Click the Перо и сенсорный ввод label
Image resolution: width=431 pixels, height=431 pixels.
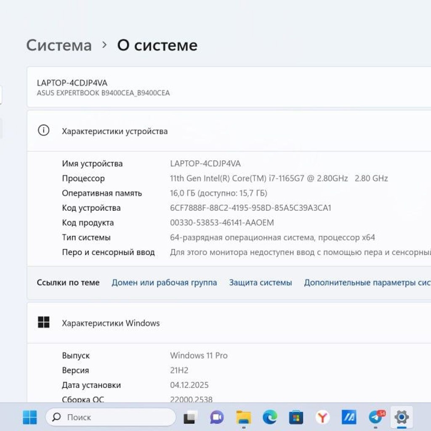pyautogui.click(x=108, y=252)
